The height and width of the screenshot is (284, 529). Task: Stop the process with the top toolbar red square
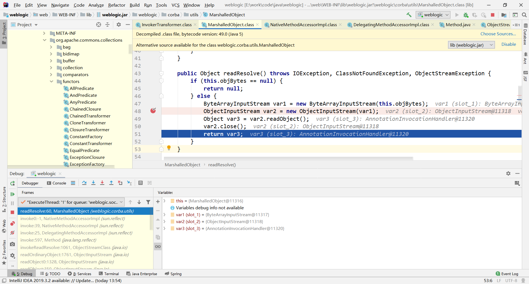point(493,15)
